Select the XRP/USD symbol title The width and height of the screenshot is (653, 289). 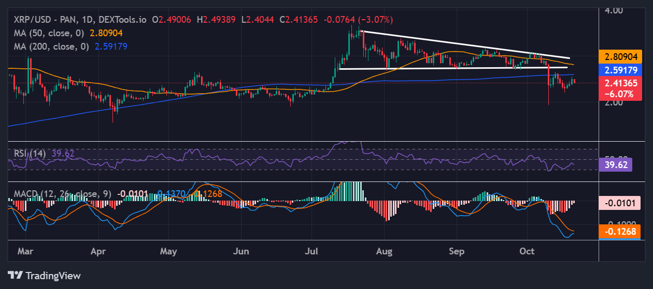pos(46,20)
